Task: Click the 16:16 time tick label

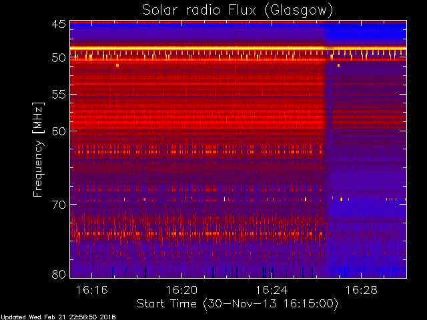Action: 92,291
